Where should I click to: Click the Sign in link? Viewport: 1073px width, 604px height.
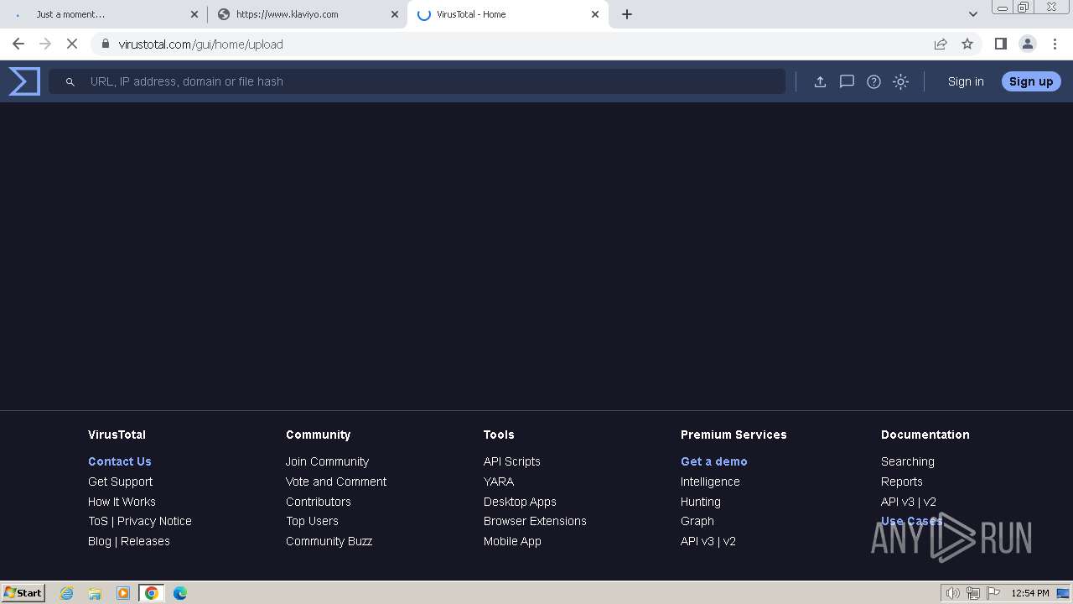coord(966,81)
